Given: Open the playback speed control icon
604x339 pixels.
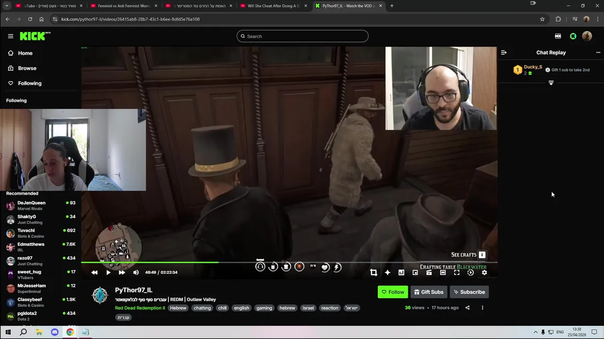Looking at the screenshot, I should point(470,273).
